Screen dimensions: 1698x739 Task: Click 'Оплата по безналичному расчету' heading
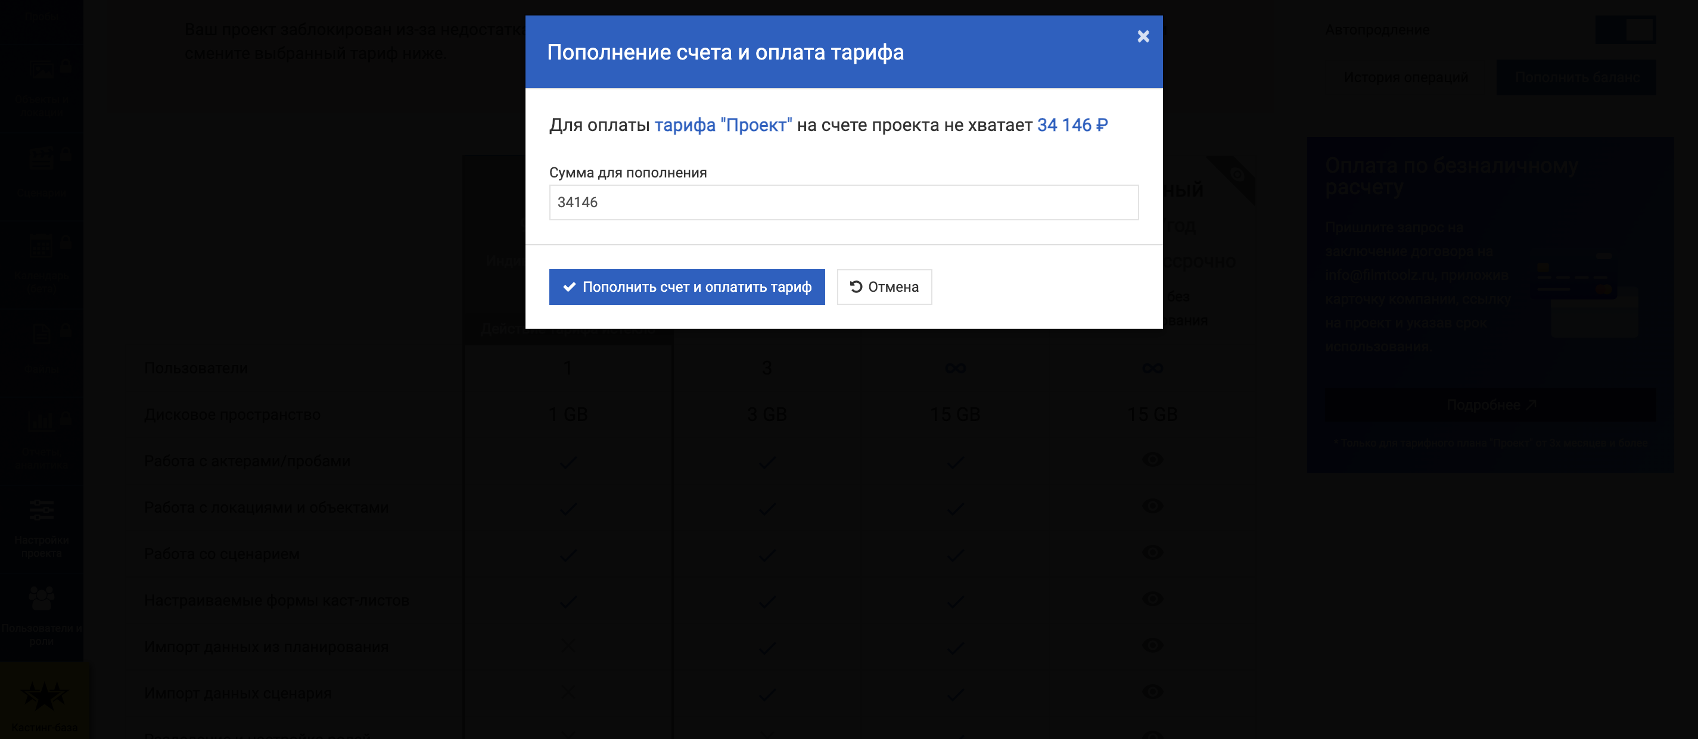[1451, 176]
